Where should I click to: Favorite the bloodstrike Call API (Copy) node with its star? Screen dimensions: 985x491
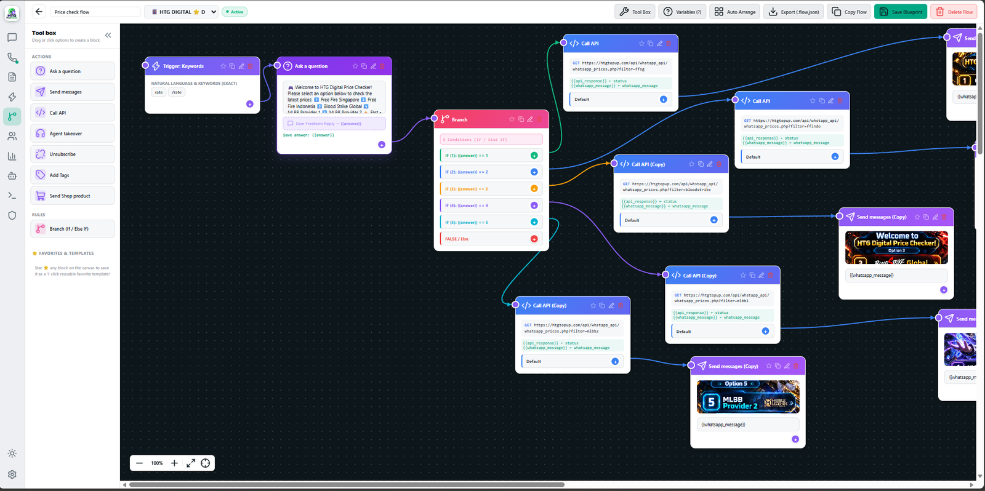[x=691, y=164]
